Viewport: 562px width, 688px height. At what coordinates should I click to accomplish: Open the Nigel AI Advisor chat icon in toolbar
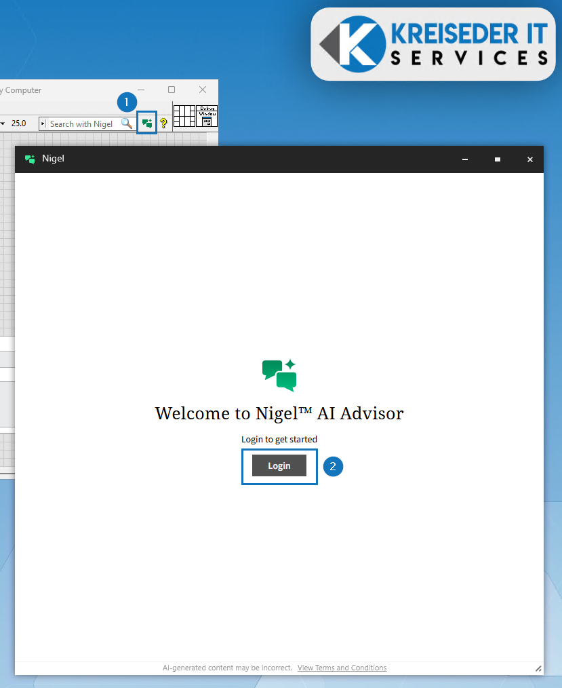pos(147,123)
